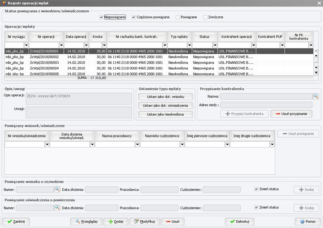This screenshot has width=323, height=228.
Task: Click the Opis operacji text field
Action: point(79,99)
